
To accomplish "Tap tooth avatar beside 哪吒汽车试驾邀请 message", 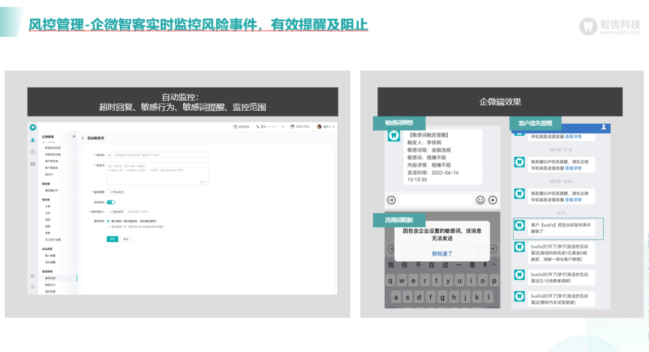I will tap(519, 297).
